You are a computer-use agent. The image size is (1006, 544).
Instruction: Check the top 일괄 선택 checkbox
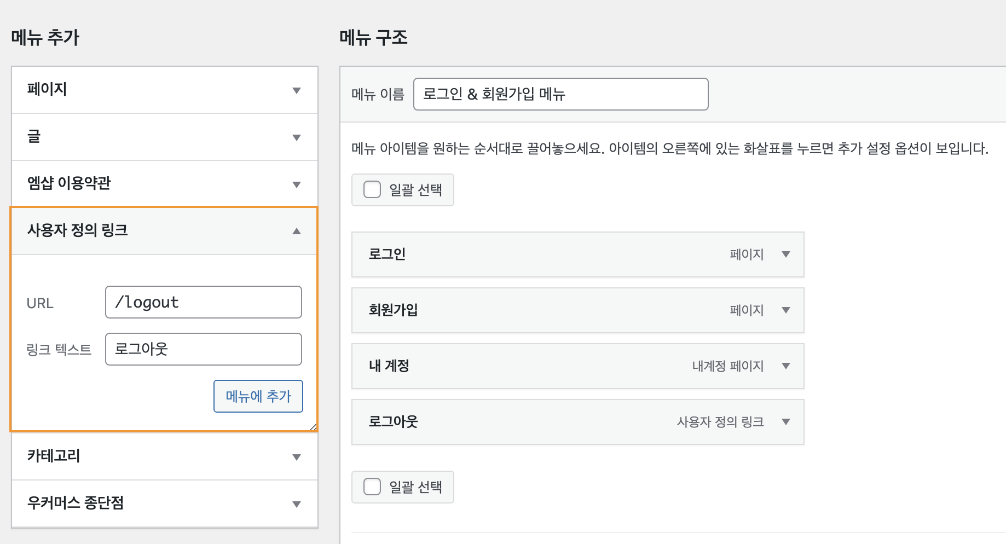(372, 190)
